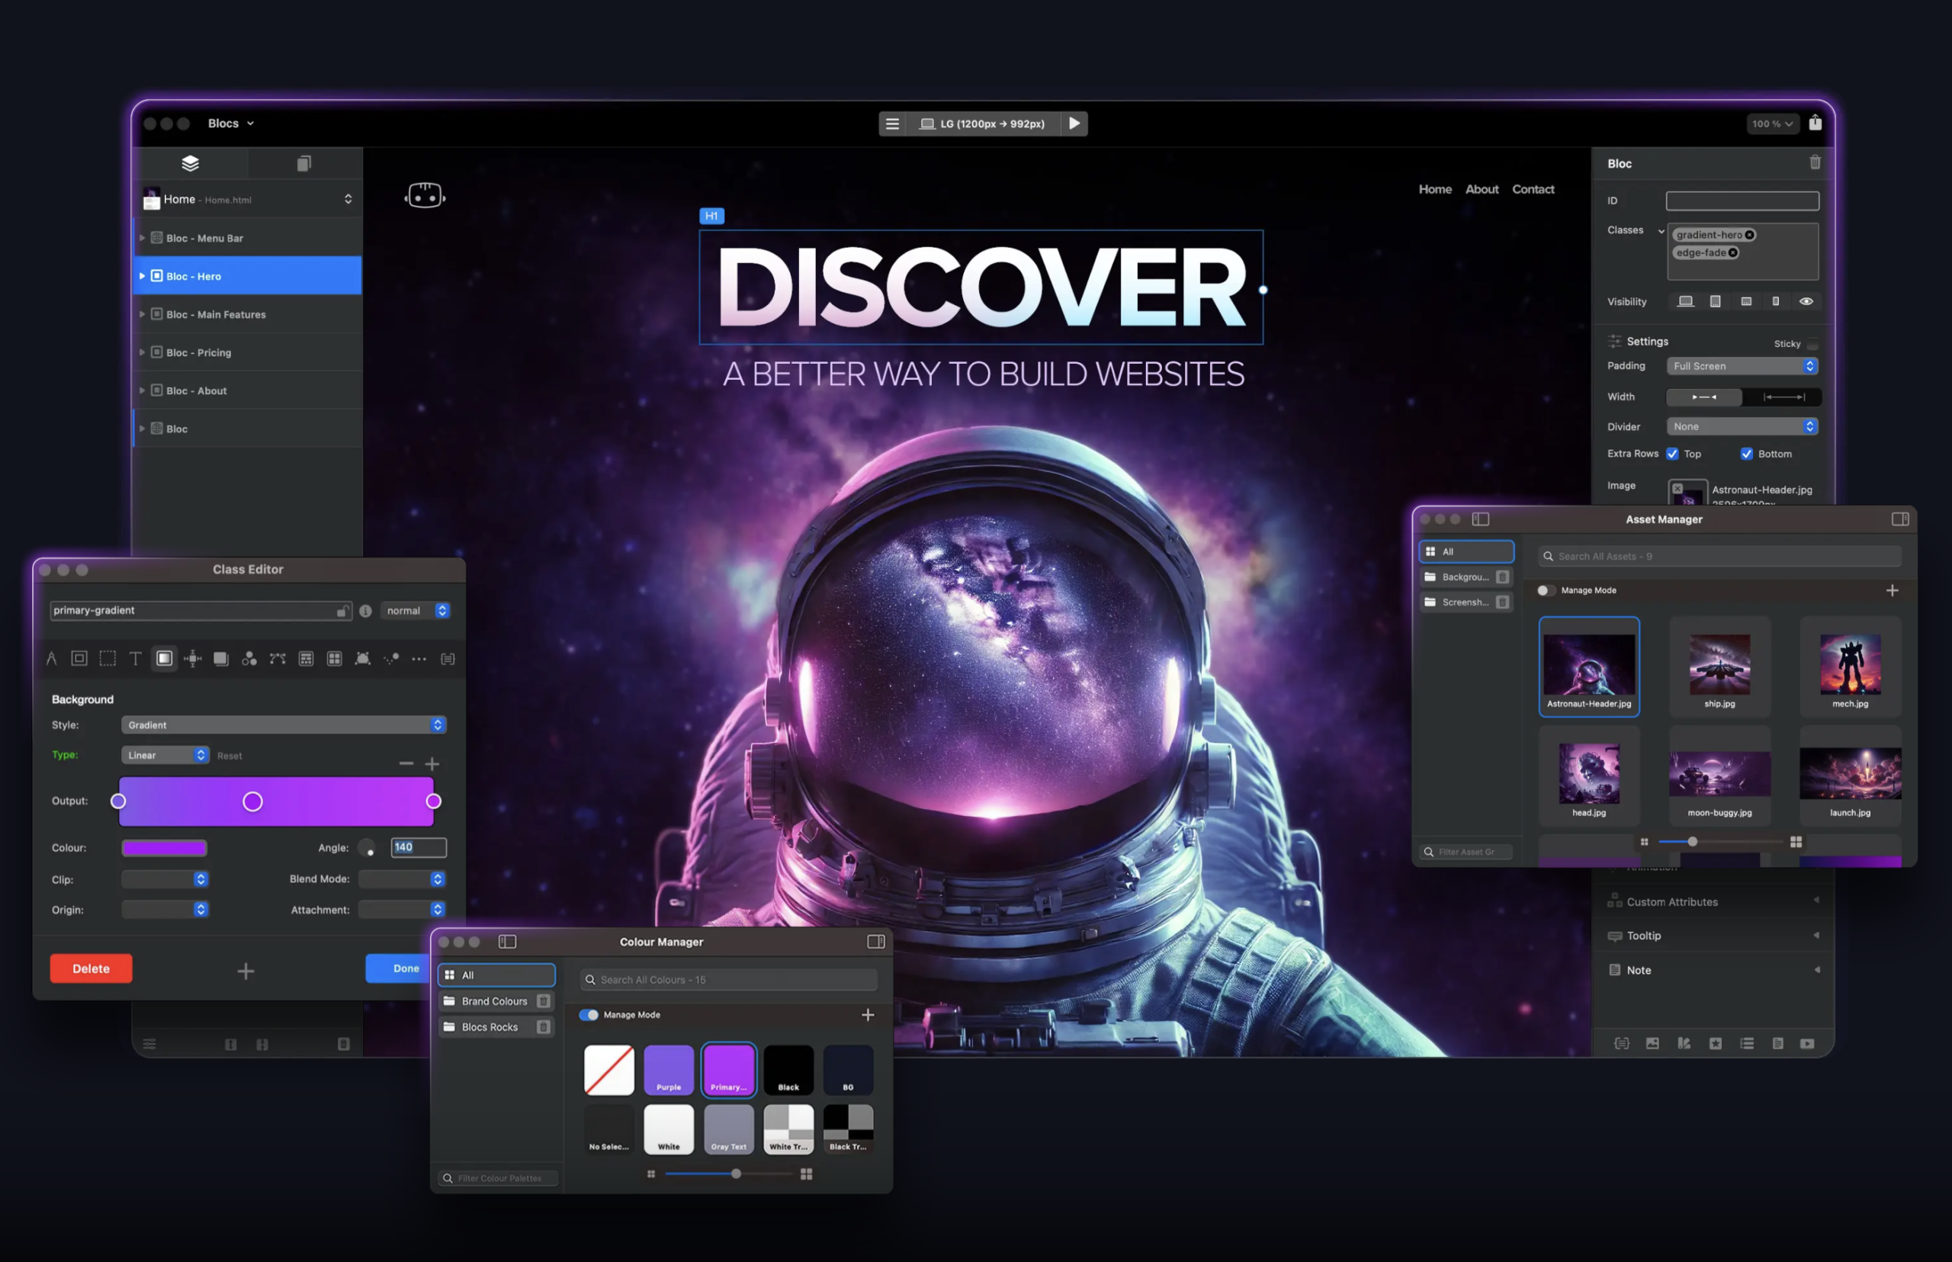Screen dimensions: 1952x1262
Task: Toggle the sidebar icon in the Colour Manager title bar
Action: pyautogui.click(x=507, y=942)
